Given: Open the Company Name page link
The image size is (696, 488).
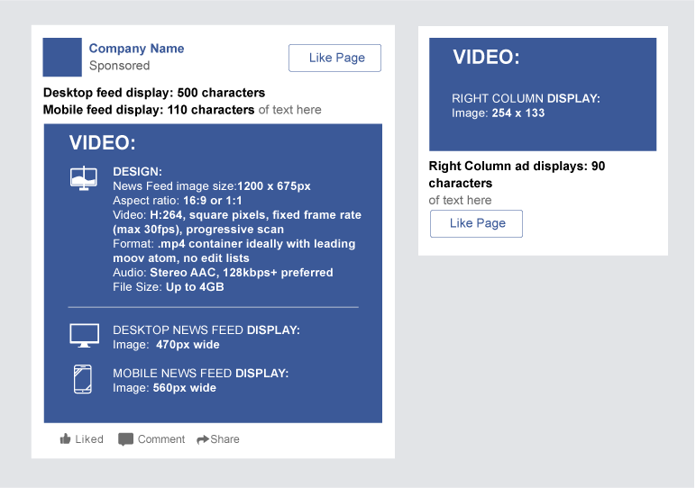Looking at the screenshot, I should 136,49.
